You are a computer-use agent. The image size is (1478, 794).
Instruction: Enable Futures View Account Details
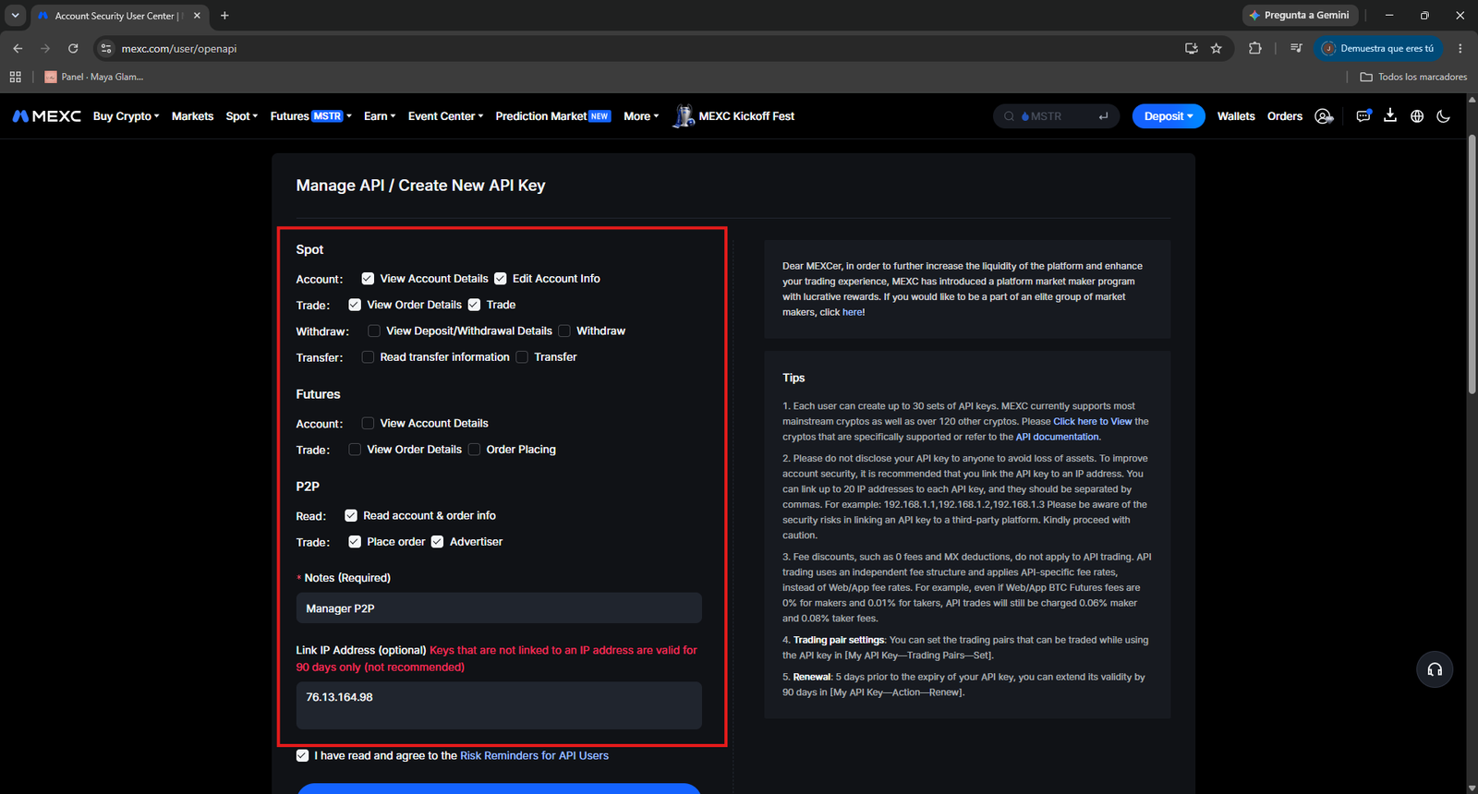click(x=368, y=423)
